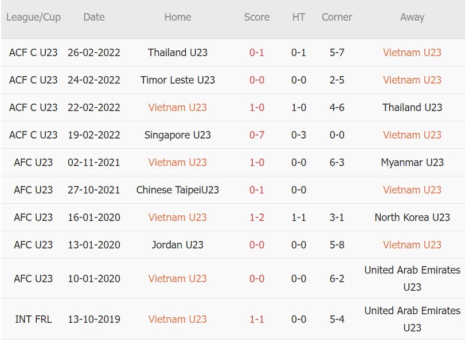Click Vietnam U23 away link on 26-02-2022
The image size is (465, 340).
click(412, 53)
